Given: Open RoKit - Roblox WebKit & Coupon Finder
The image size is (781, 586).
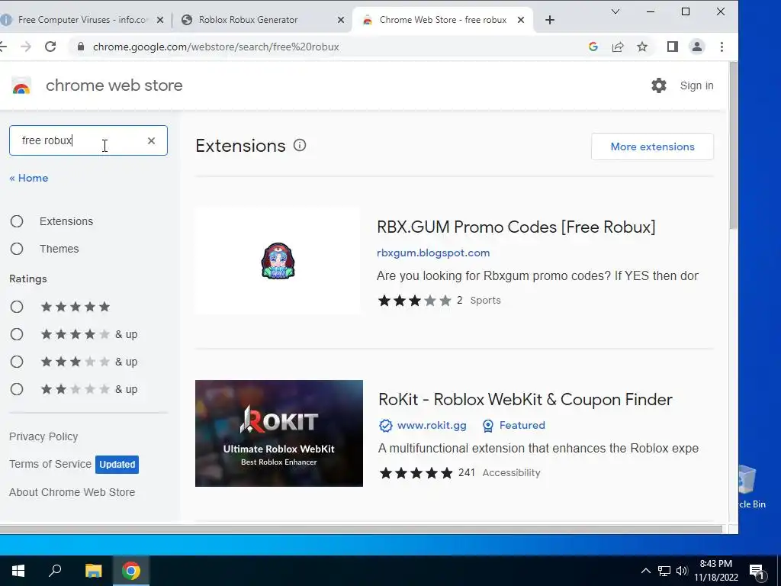Looking at the screenshot, I should click(525, 400).
